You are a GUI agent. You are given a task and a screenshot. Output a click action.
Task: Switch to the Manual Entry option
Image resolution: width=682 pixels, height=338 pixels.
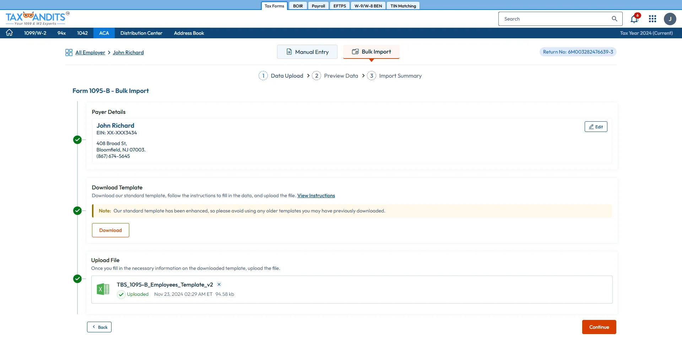307,52
